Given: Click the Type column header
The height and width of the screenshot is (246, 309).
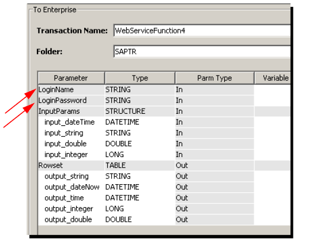Looking at the screenshot, I should tap(140, 78).
